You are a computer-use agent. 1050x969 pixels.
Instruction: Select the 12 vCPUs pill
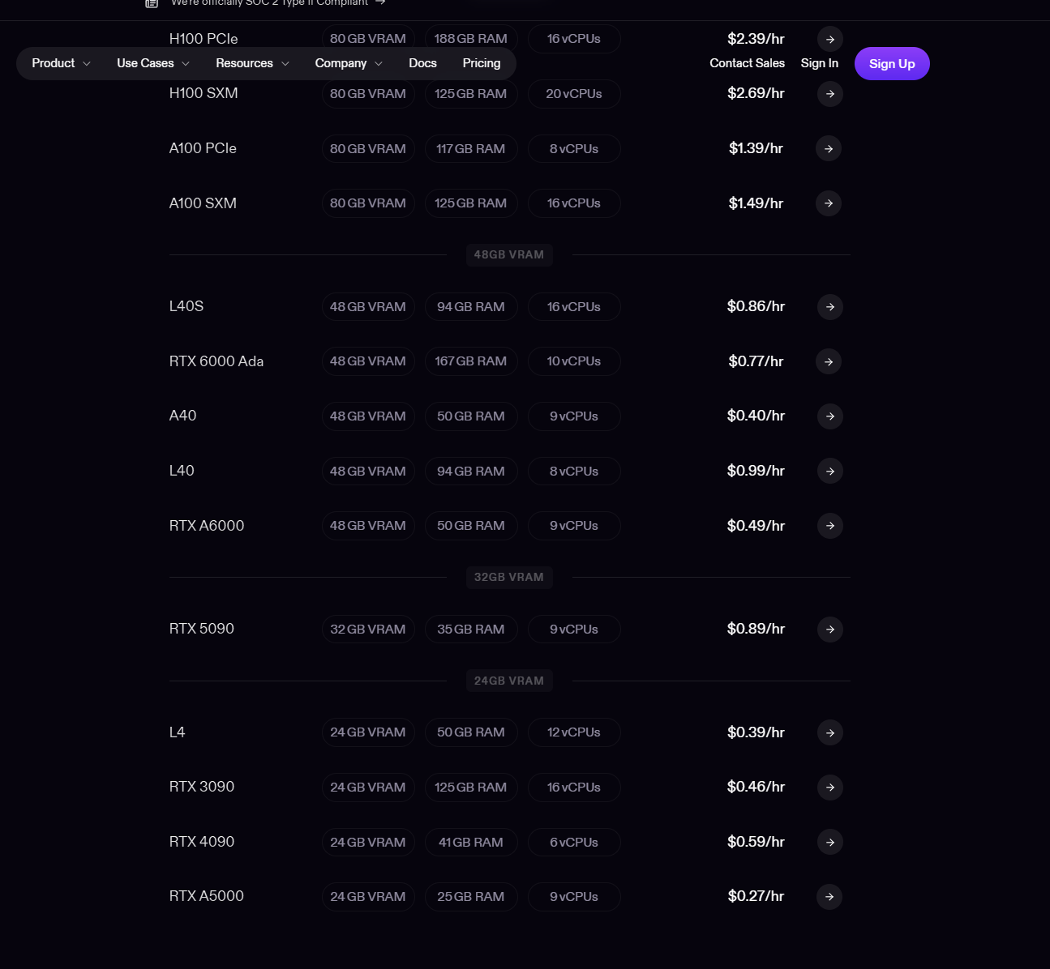[574, 732]
